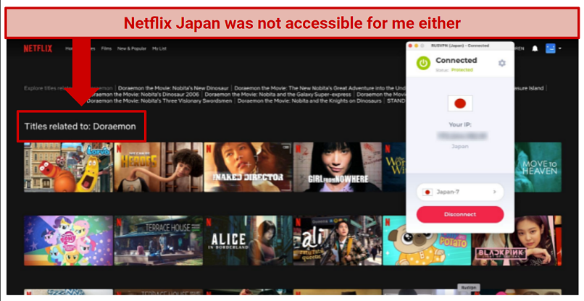Viewport: 584px width, 301px height.
Task: Click the Netflix logo
Action: [38, 48]
